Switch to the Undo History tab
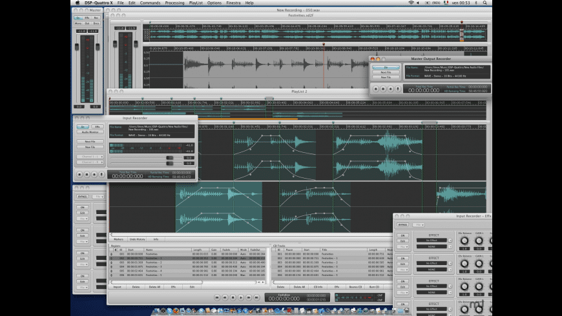Screen dimensions: 562x316 (138, 239)
